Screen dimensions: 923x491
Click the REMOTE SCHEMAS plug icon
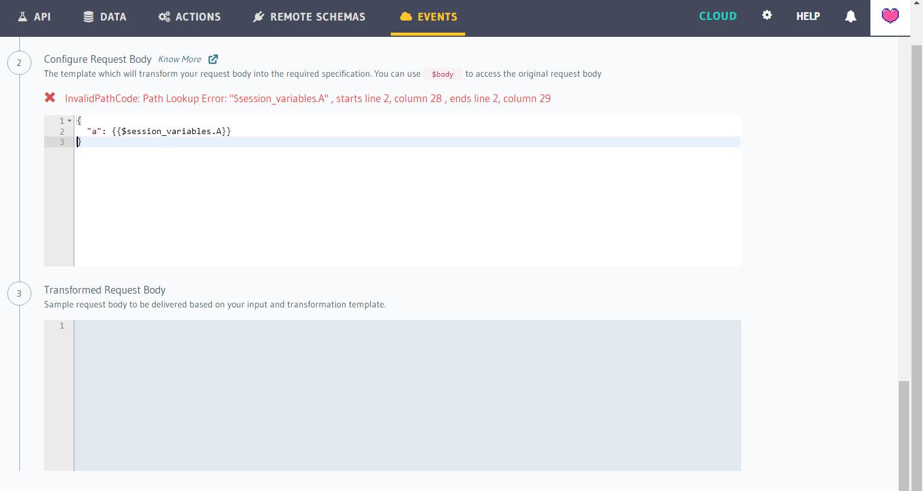click(258, 16)
